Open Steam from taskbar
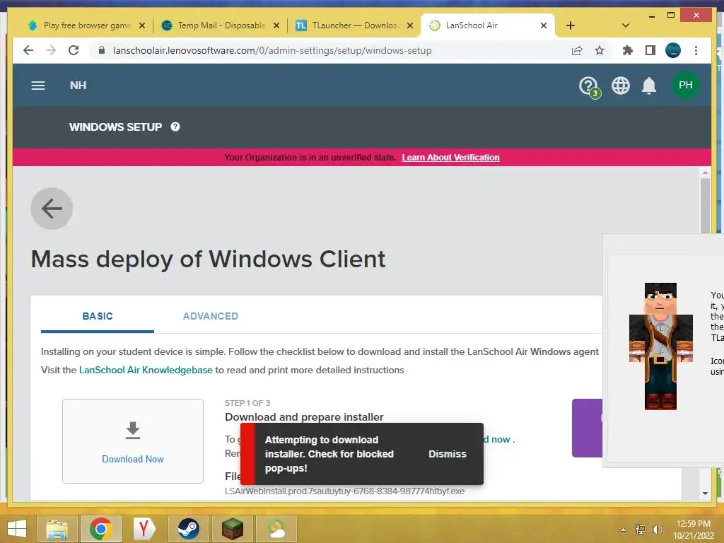 (188, 529)
